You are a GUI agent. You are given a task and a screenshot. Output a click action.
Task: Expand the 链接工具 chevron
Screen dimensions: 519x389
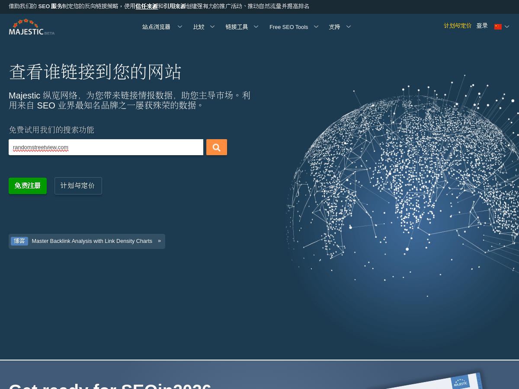click(256, 27)
